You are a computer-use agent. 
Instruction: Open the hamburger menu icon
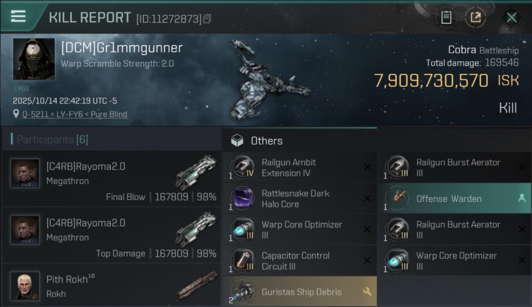[18, 16]
